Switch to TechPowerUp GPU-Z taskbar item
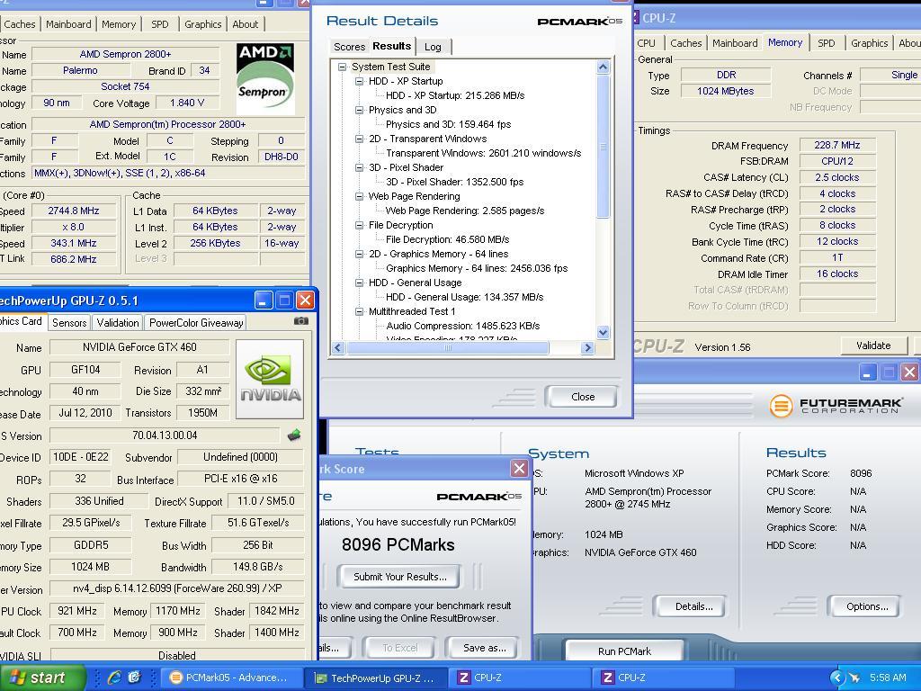The image size is (921, 691). pos(376,678)
